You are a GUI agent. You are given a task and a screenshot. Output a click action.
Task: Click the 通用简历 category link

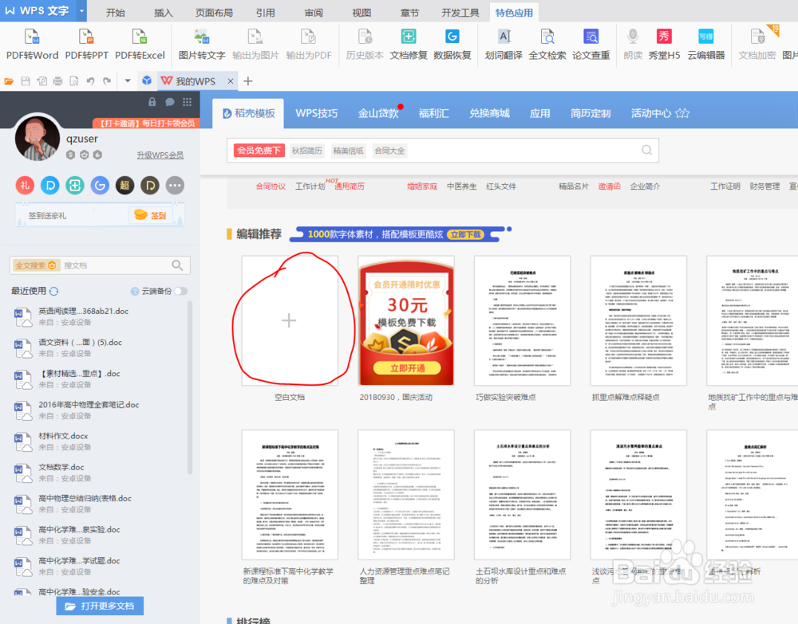pos(350,186)
